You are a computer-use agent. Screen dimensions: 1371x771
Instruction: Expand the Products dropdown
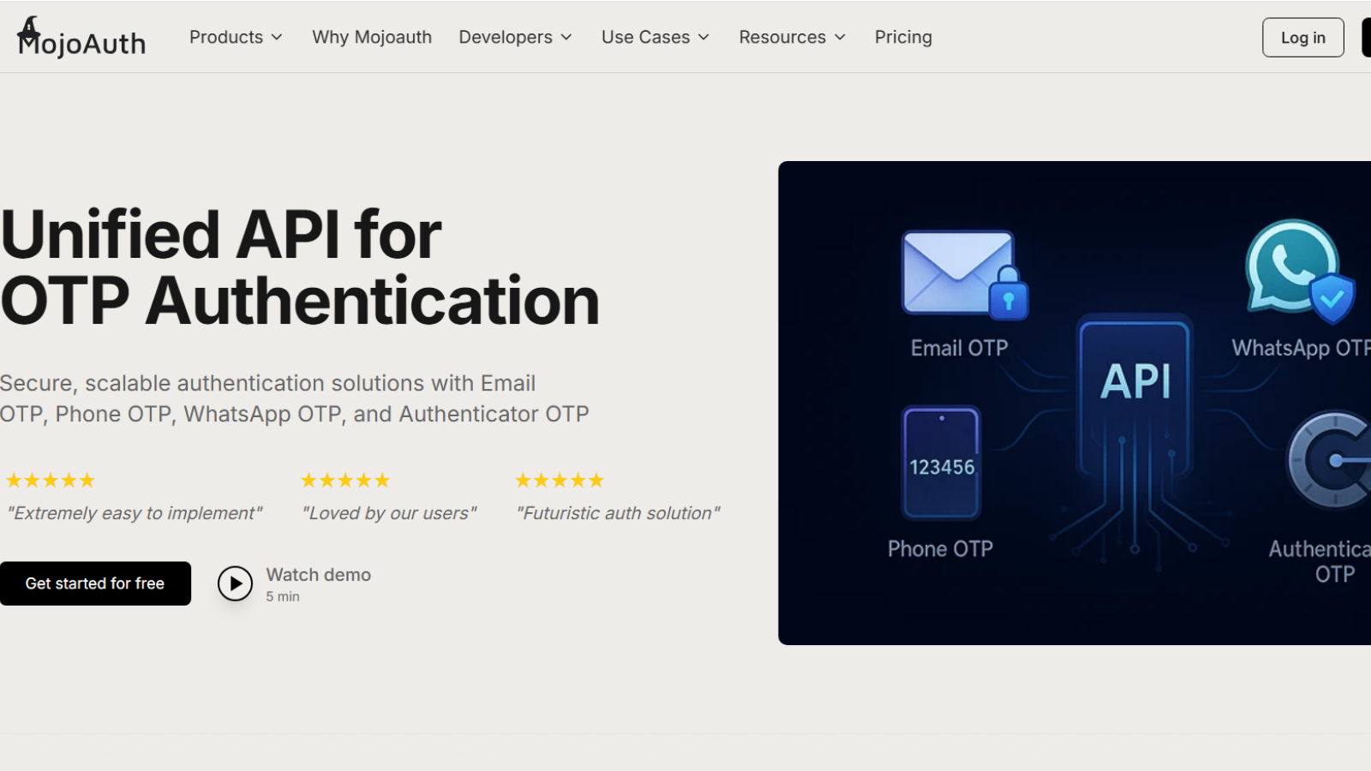[235, 37]
